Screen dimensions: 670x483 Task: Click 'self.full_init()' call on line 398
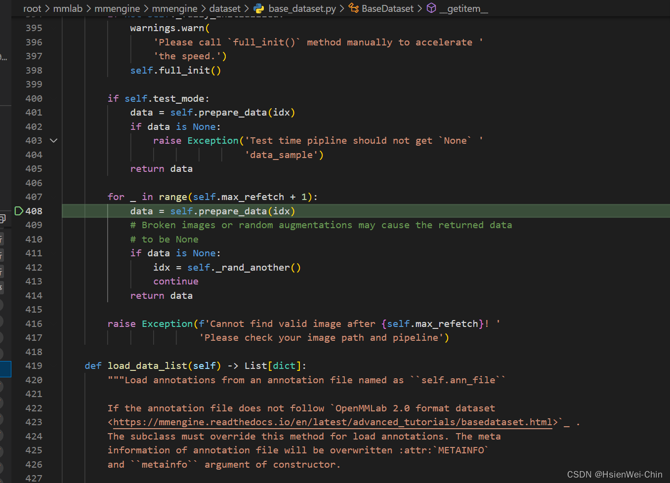176,71
